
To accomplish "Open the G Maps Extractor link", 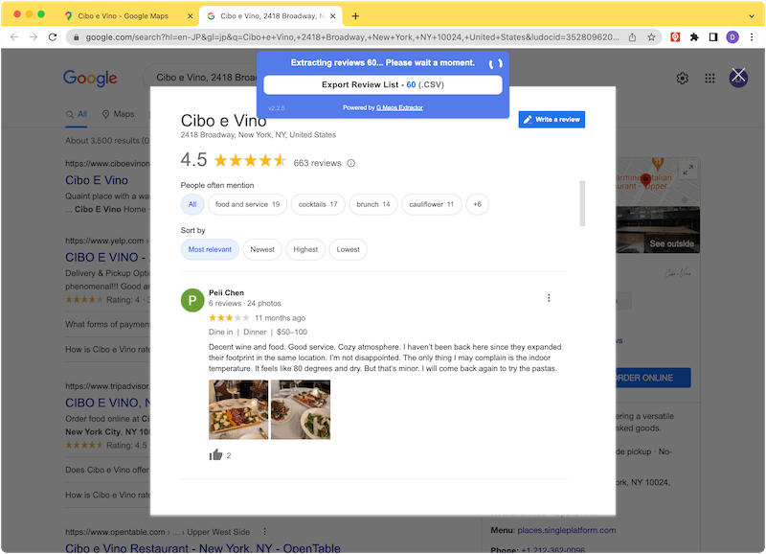I will [x=399, y=107].
